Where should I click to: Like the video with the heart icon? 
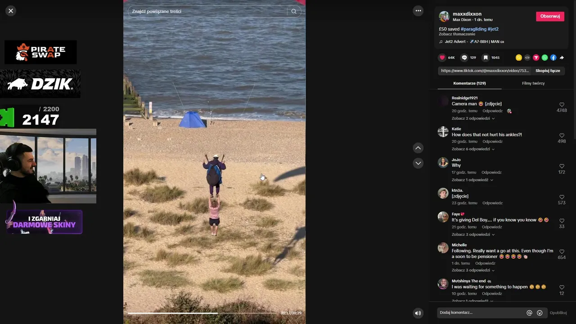pyautogui.click(x=442, y=58)
